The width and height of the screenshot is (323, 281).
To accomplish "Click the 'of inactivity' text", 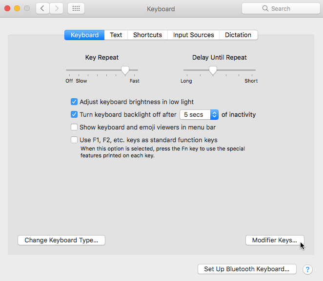I will [x=239, y=114].
